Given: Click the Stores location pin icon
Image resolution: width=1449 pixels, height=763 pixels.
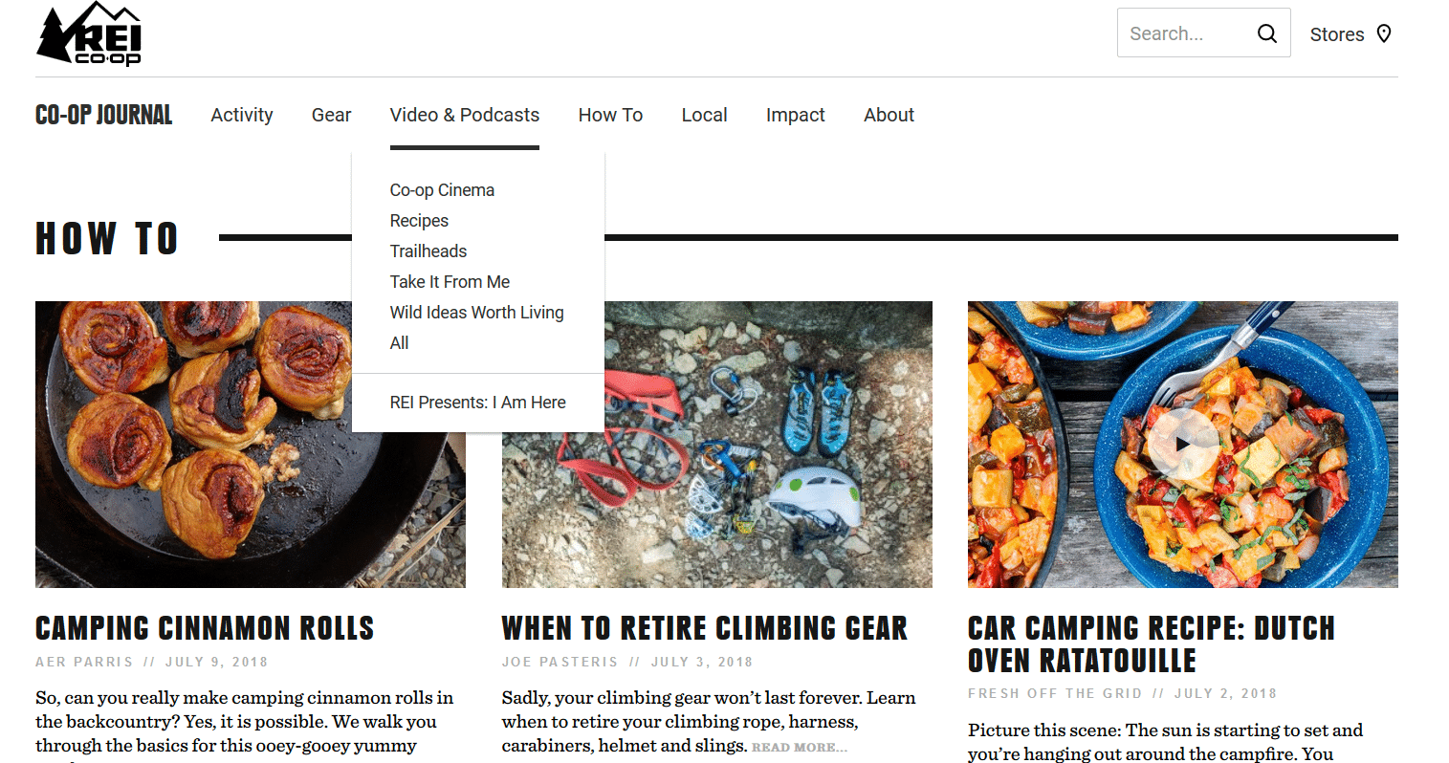Looking at the screenshot, I should pos(1383,33).
